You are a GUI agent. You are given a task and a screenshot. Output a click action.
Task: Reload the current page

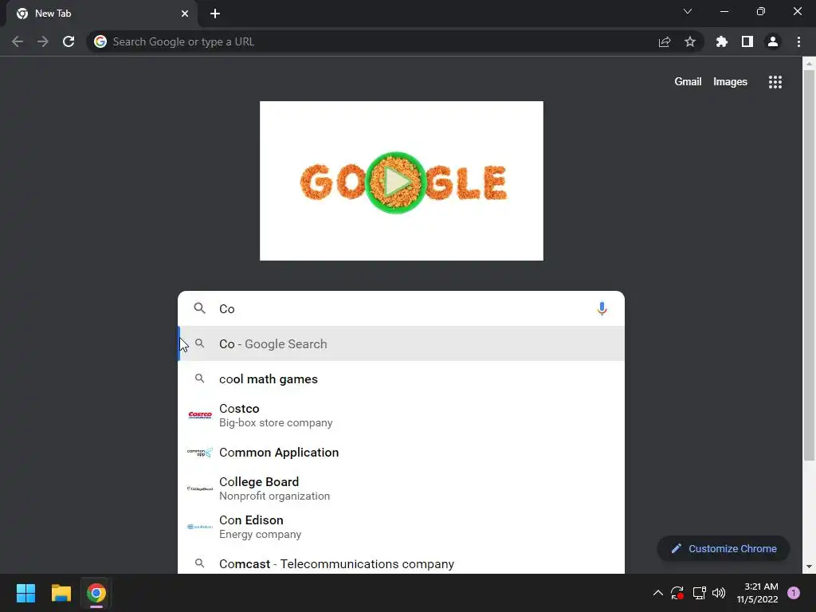[x=69, y=41]
